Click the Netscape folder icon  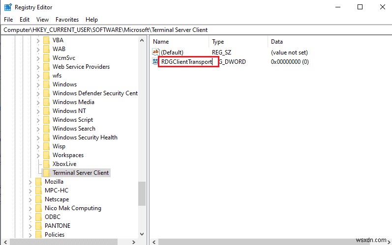click(x=38, y=199)
